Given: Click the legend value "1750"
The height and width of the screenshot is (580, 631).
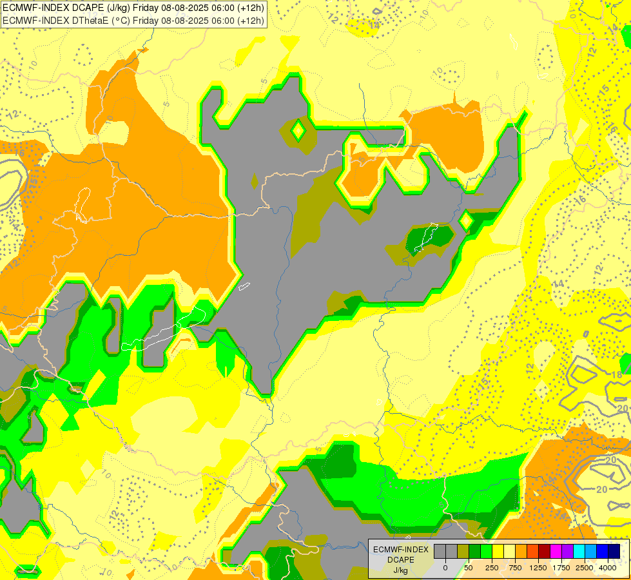Looking at the screenshot, I should [561, 568].
